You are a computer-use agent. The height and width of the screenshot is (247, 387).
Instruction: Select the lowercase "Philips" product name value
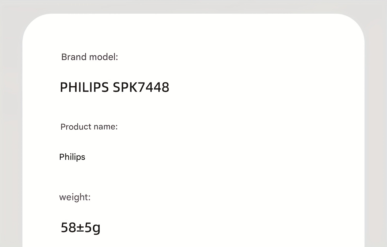click(72, 157)
